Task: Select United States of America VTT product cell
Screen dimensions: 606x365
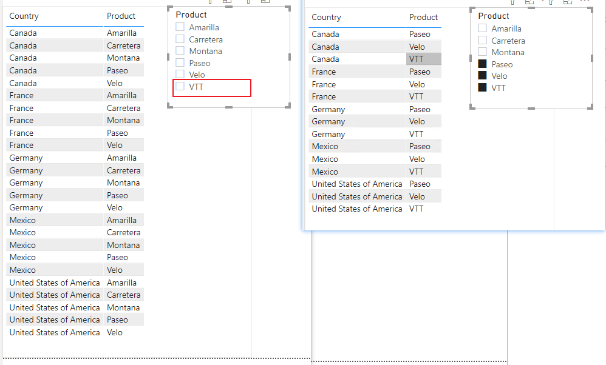Action: (x=424, y=209)
